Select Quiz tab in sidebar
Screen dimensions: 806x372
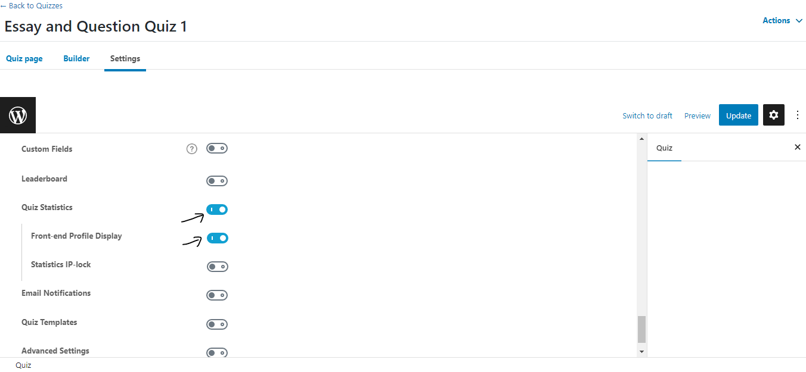(x=664, y=148)
